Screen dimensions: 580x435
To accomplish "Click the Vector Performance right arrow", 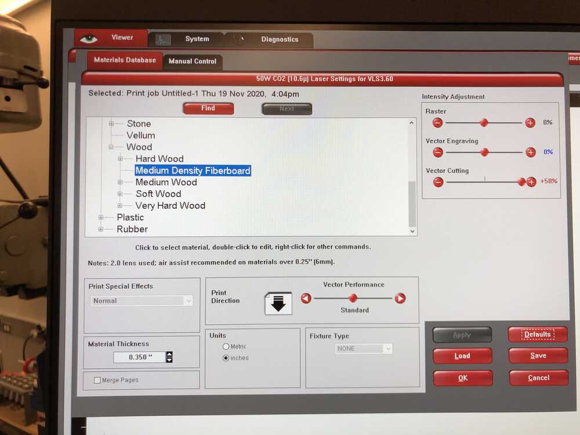I will coord(400,298).
